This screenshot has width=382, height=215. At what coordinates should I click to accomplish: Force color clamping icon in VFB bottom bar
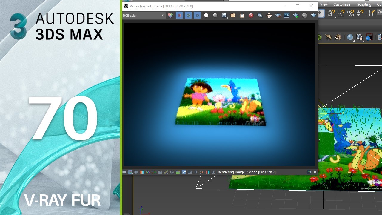130,172
